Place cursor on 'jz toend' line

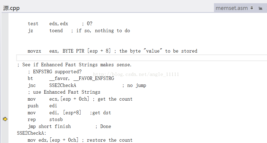(x=79, y=31)
